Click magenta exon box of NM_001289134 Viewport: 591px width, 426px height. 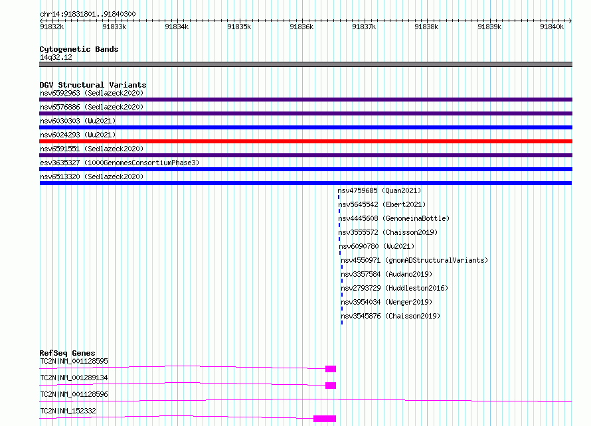point(331,386)
